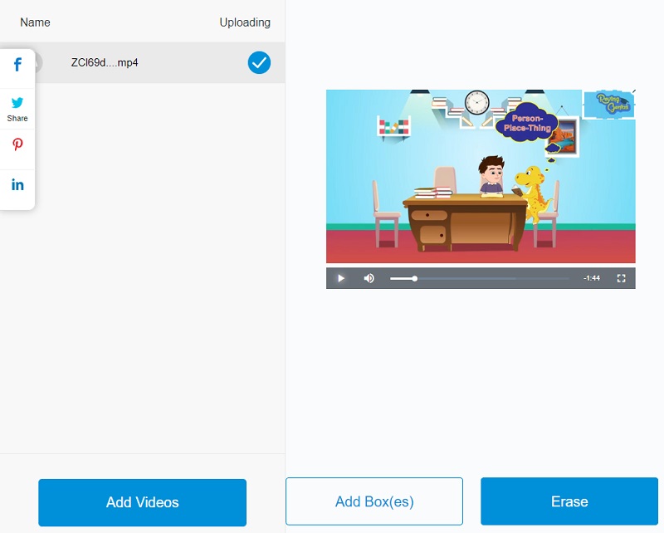664x533 pixels.
Task: Mute the video using the speaker icon
Action: coord(369,278)
